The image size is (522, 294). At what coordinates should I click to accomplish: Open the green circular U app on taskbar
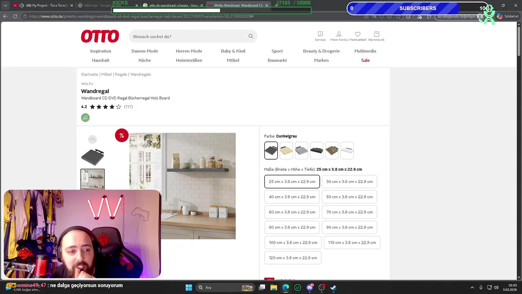pos(298,287)
